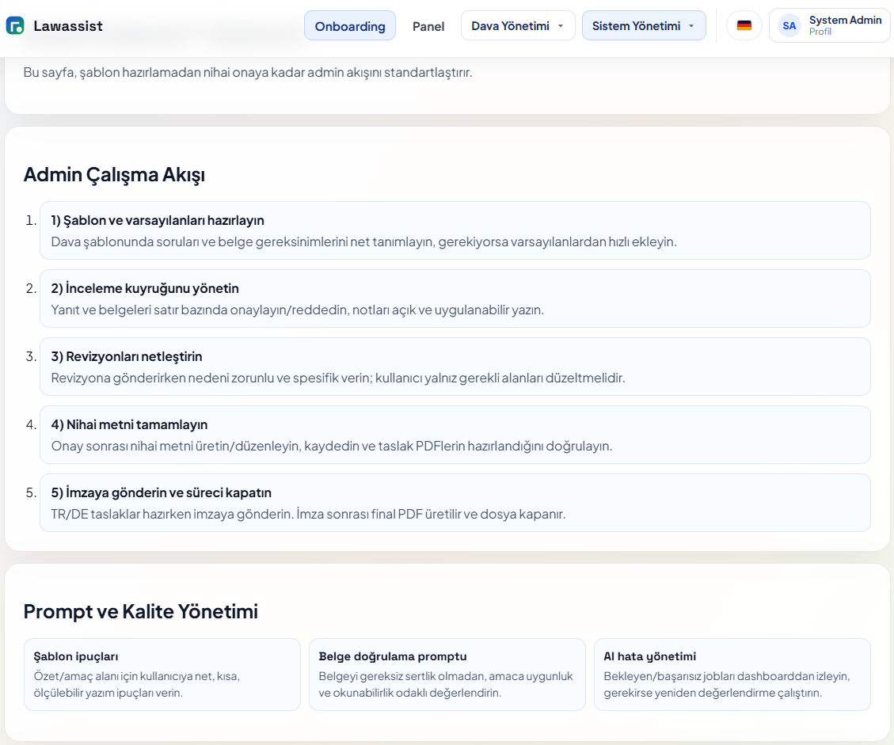Click the SA avatar circle

tap(789, 25)
